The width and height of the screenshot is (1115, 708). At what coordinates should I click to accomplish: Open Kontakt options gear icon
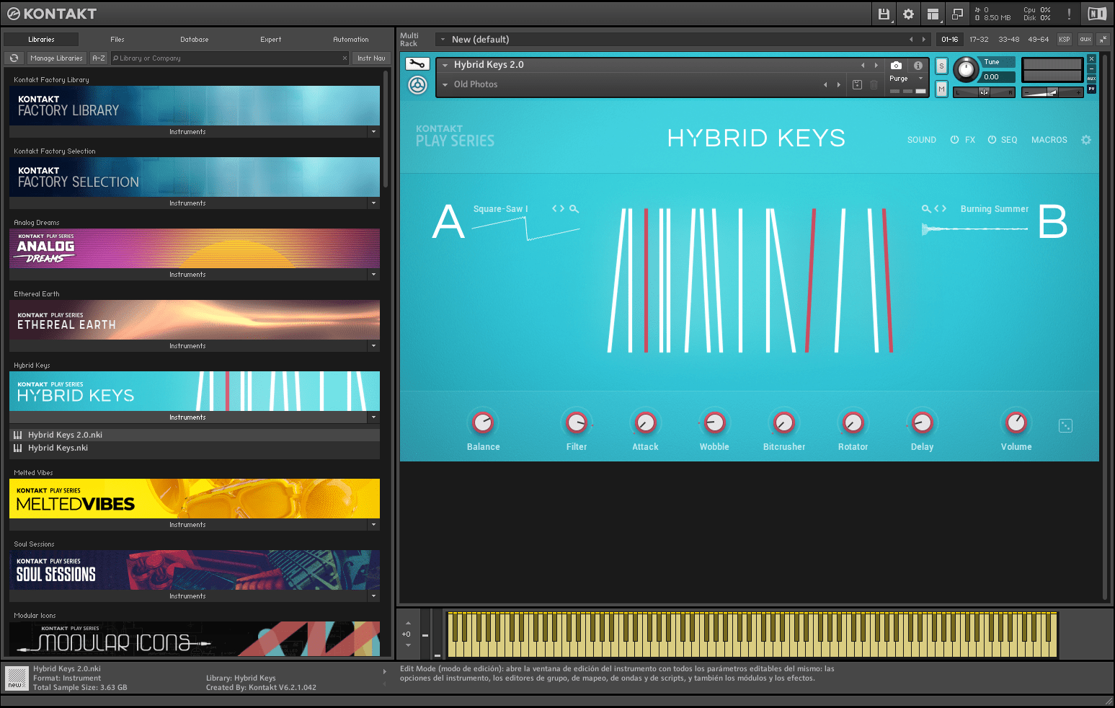click(x=908, y=14)
